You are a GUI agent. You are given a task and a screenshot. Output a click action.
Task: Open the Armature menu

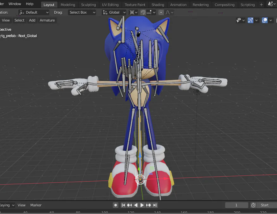(47, 20)
